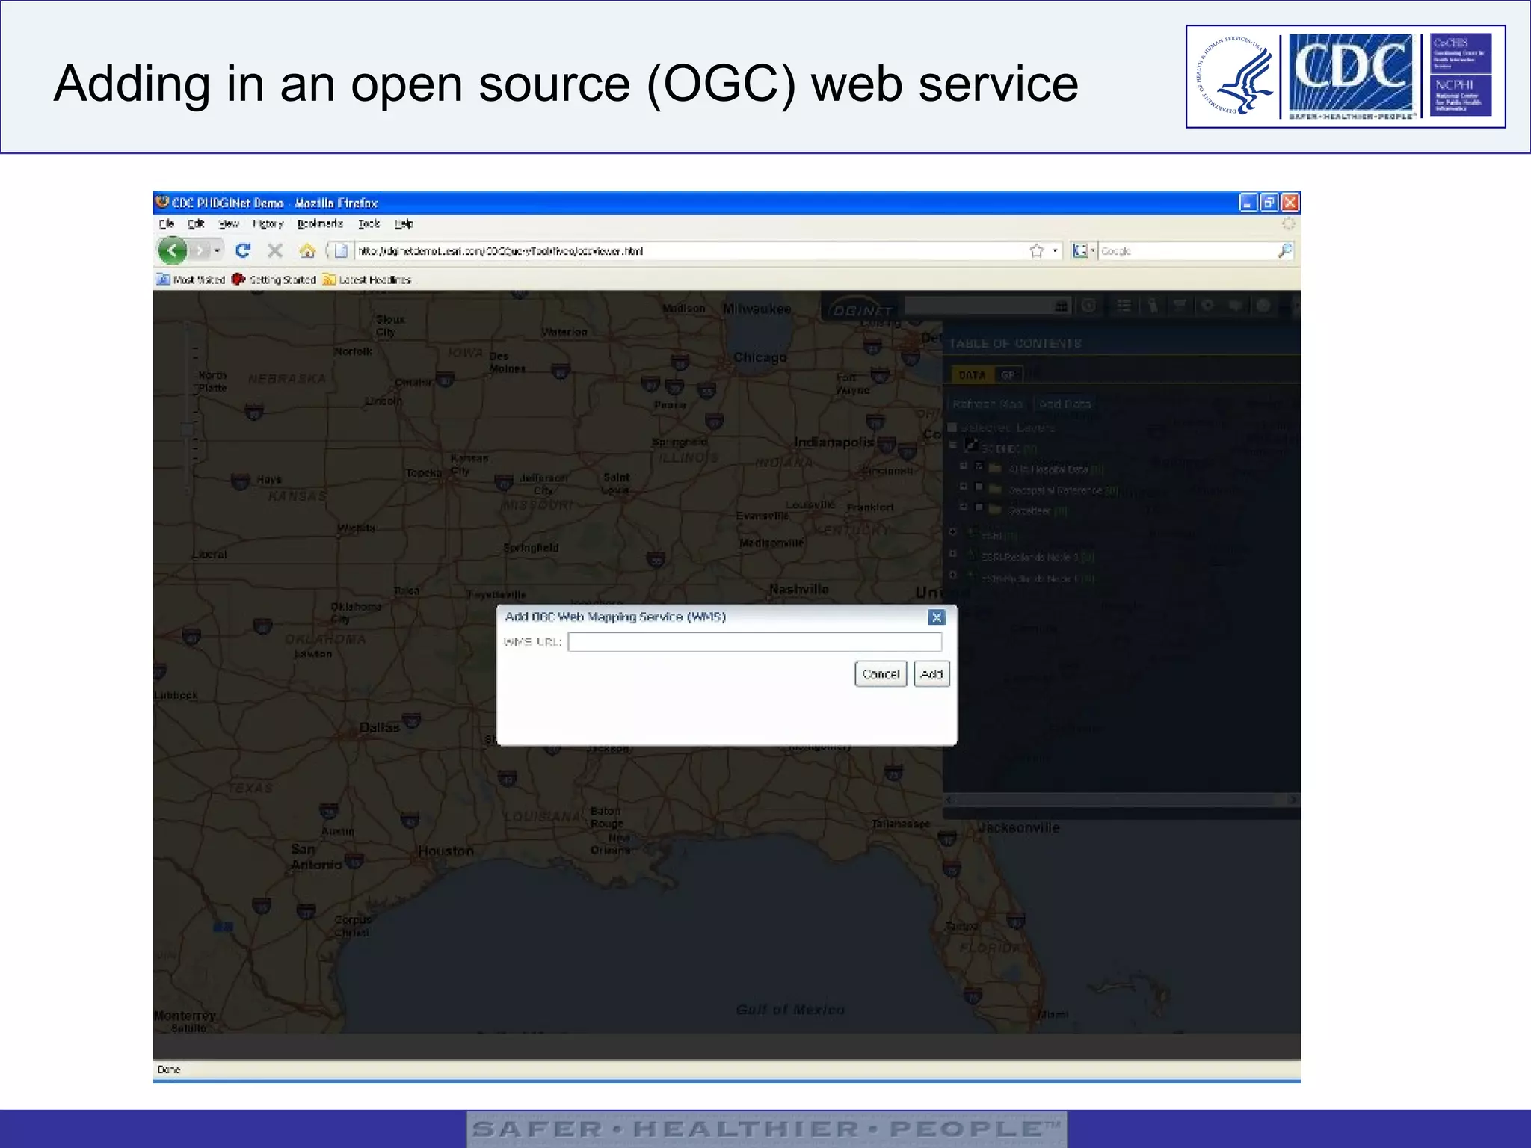Open bookmark star dropdown arrow

point(1055,251)
